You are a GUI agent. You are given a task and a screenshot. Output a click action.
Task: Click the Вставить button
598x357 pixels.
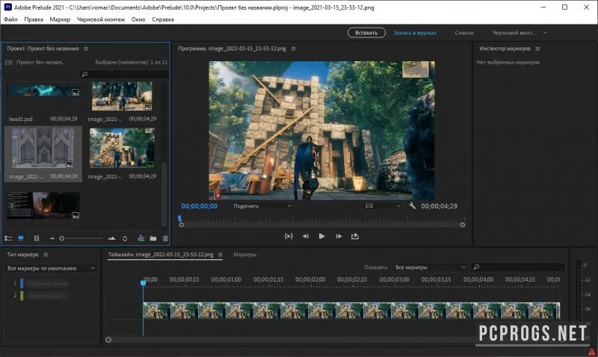pos(366,33)
